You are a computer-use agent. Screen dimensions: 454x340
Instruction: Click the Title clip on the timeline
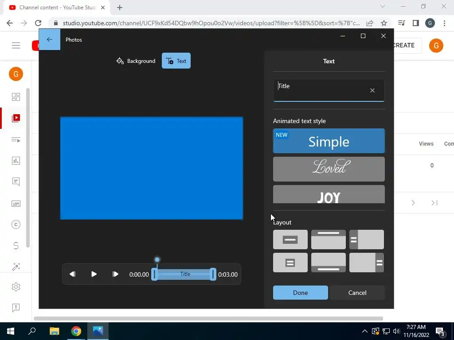185,274
